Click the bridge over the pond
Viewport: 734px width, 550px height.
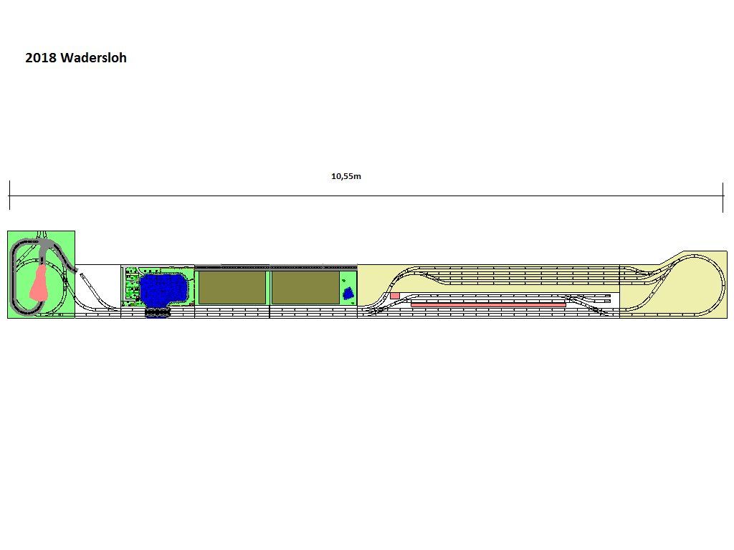pos(158,312)
